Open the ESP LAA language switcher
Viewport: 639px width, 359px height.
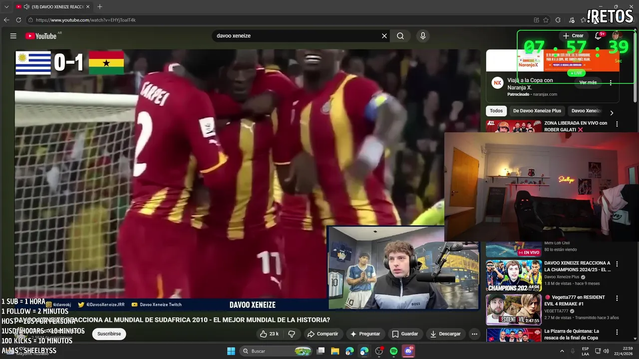pos(585,351)
